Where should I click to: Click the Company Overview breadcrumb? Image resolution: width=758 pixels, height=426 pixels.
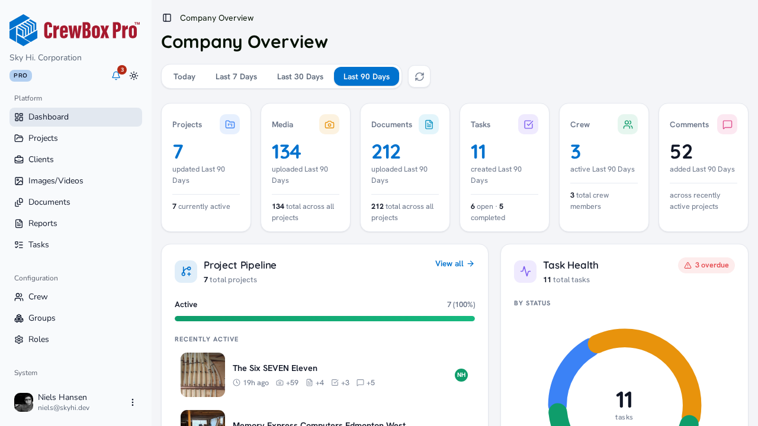(x=217, y=18)
